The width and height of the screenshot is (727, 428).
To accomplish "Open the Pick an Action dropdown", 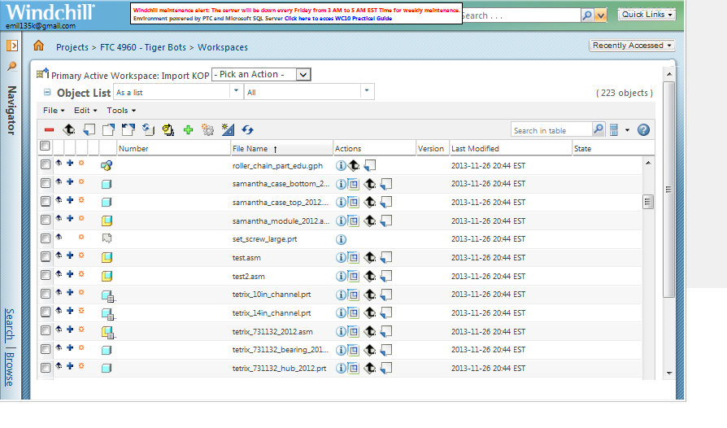I will tap(261, 74).
